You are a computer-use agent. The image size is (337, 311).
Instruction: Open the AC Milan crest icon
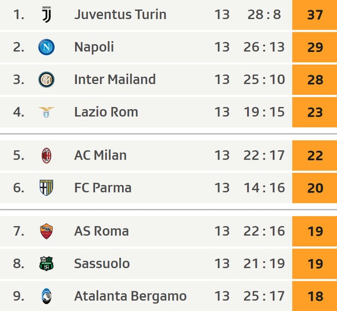[46, 155]
